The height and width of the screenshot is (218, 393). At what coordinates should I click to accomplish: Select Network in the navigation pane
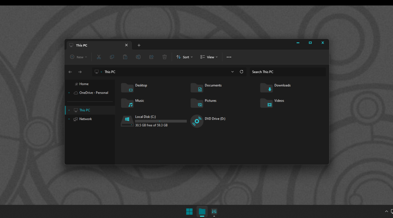[85, 119]
